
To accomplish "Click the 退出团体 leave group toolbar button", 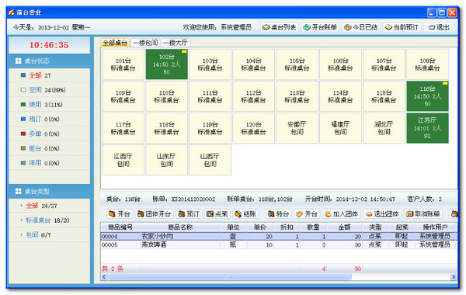I will pos(382,214).
